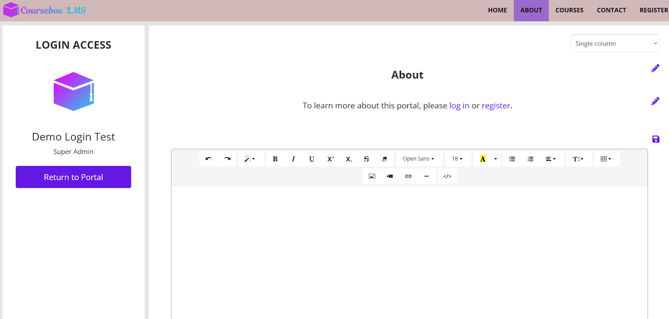The width and height of the screenshot is (669, 319).
Task: Insert a picture using the image icon
Action: coord(372,176)
